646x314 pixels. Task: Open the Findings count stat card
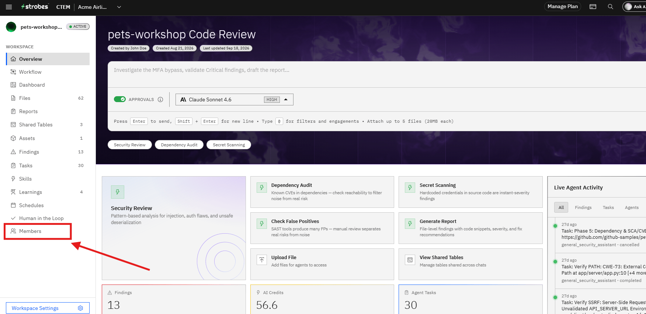click(x=174, y=299)
